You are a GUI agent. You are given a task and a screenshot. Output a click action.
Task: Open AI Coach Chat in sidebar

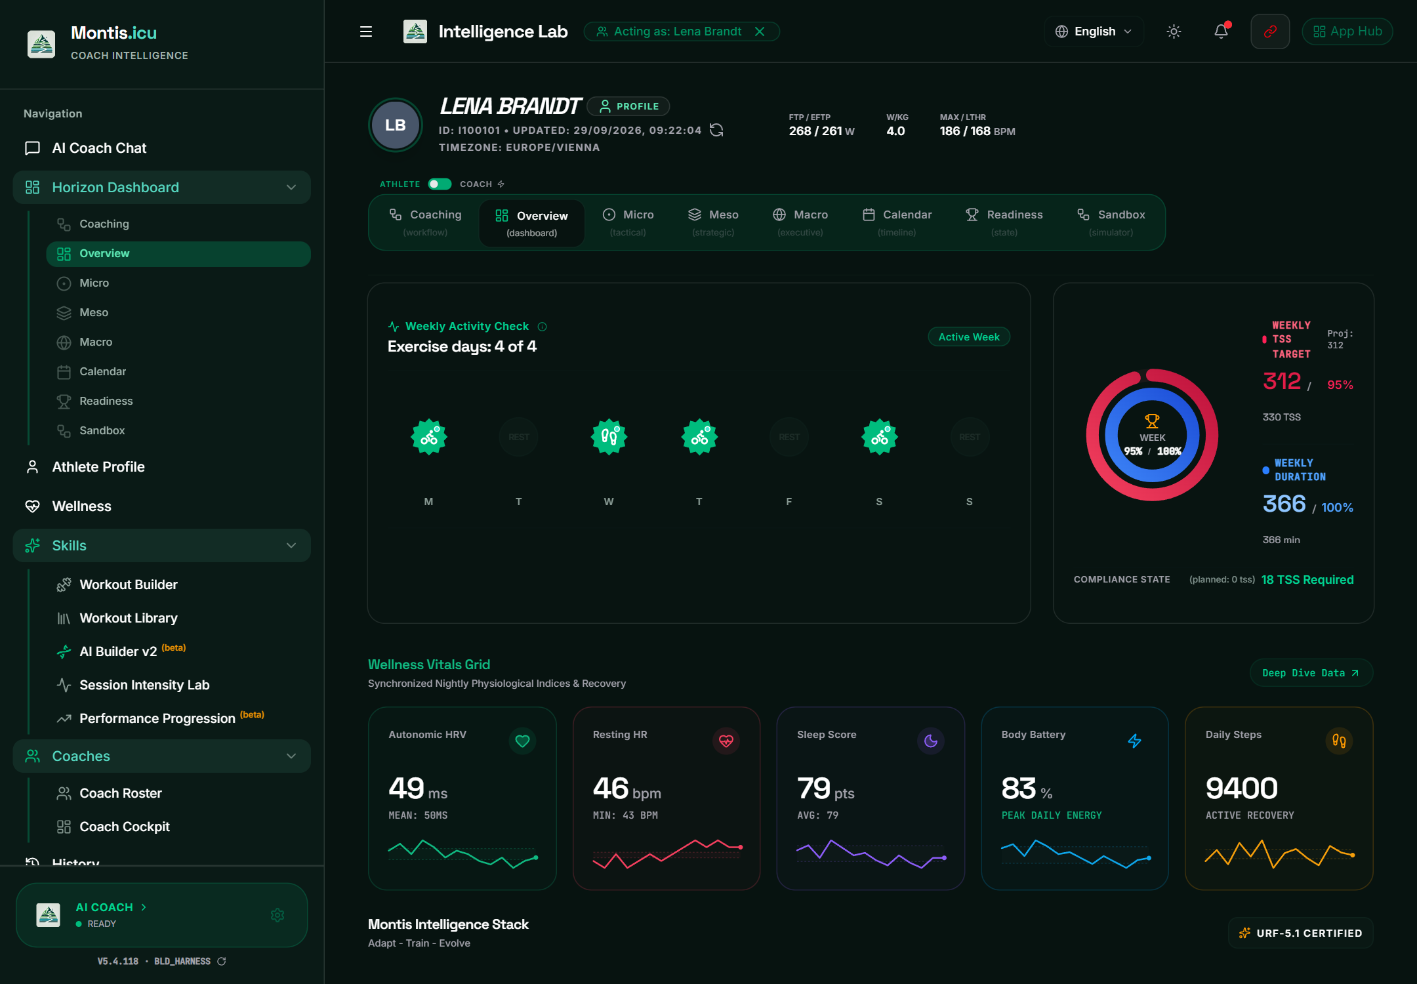(161, 148)
